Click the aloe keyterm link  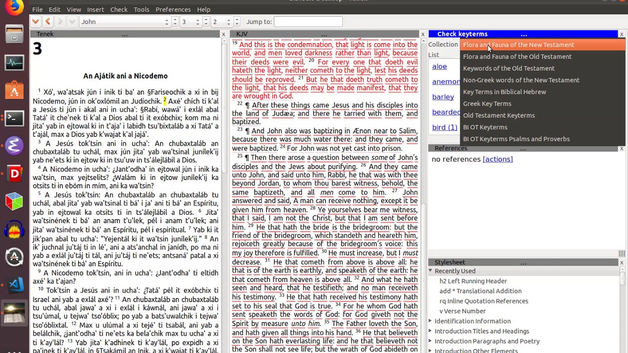point(440,67)
